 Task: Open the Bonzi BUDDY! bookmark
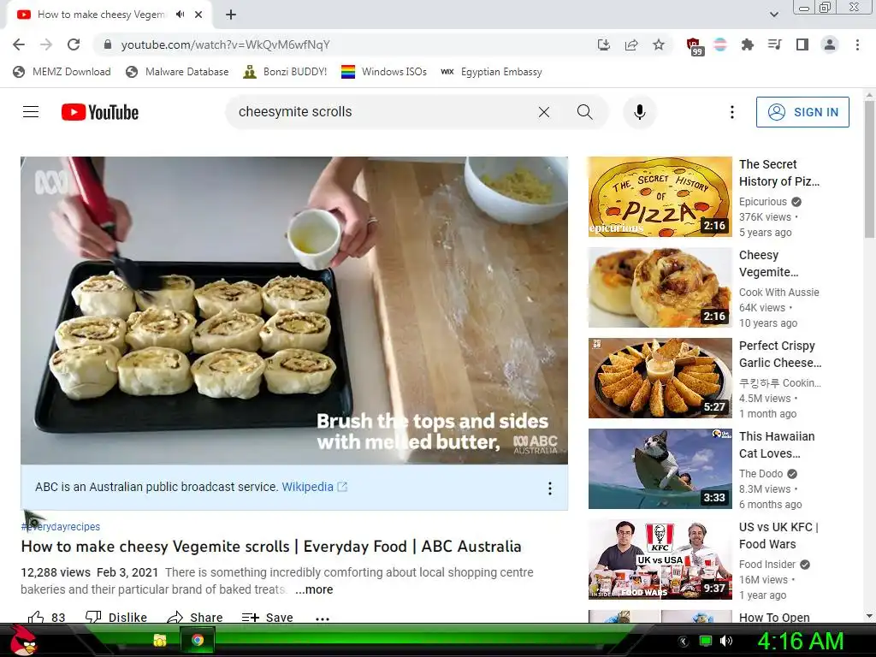tap(285, 72)
